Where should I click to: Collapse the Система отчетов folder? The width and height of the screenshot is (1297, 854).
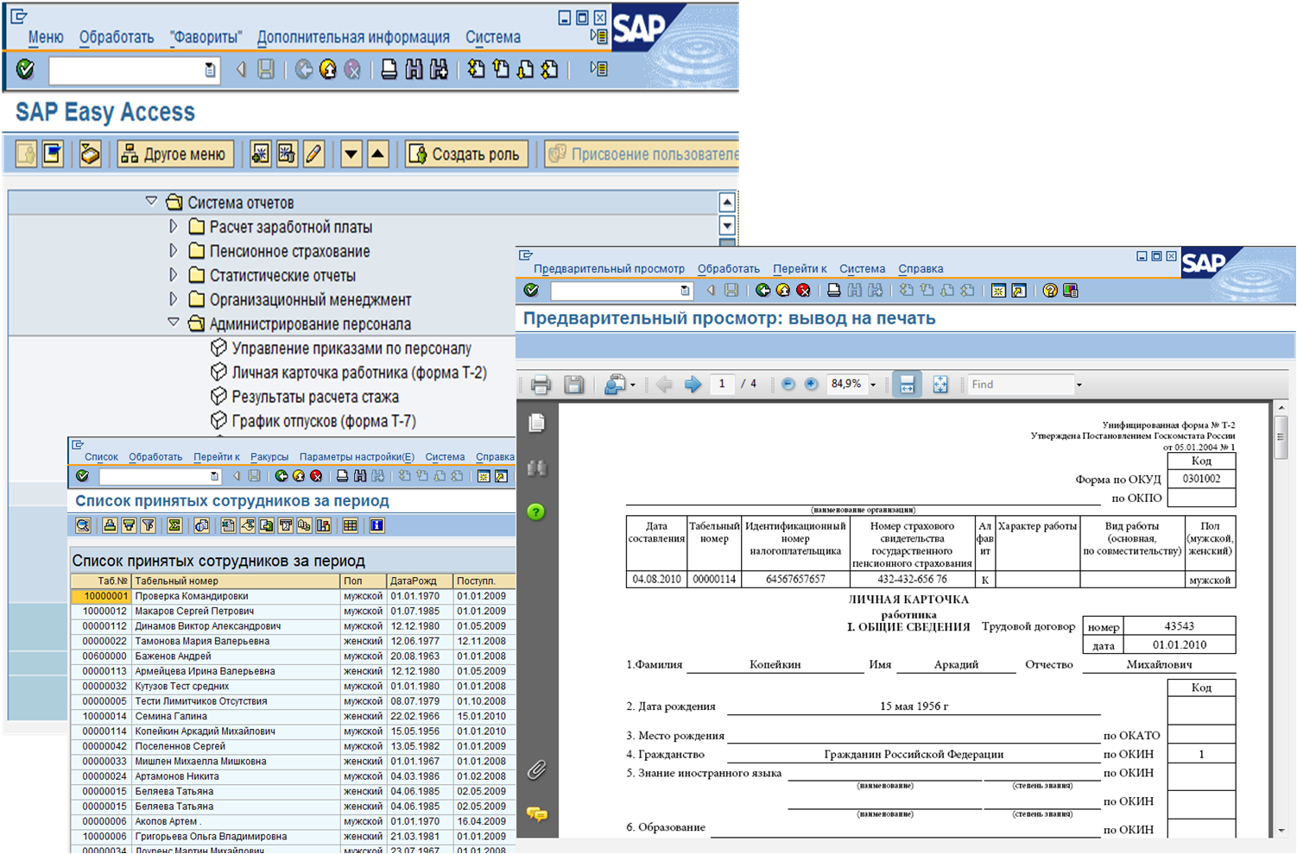151,202
